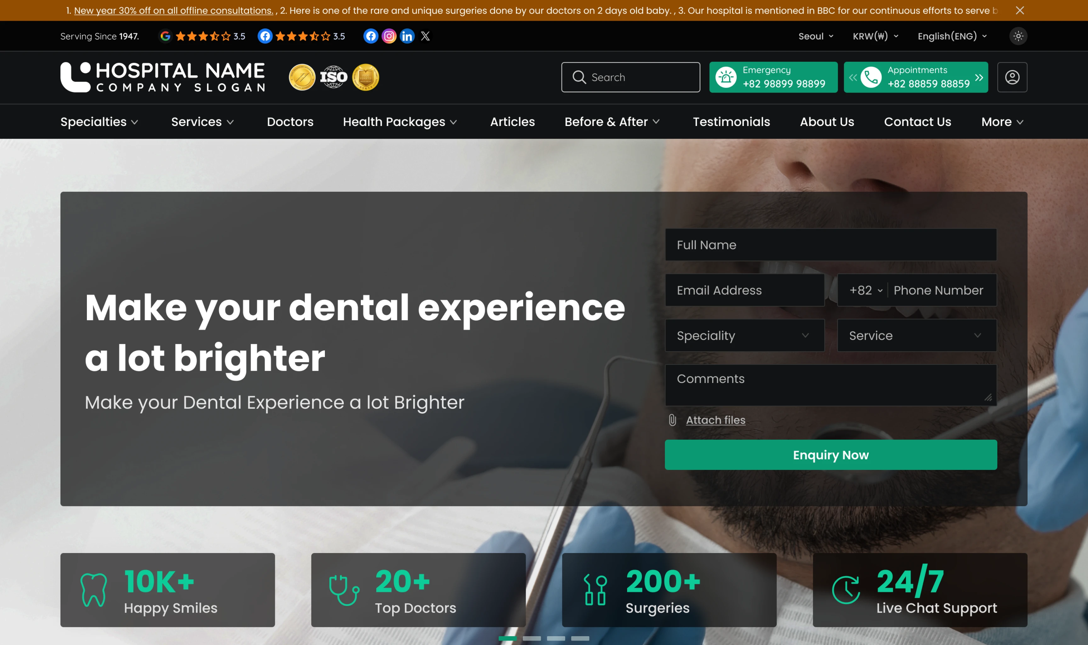The image size is (1088, 645).
Task: Call the Emergency number +82 98899 98899
Action: pos(784,83)
